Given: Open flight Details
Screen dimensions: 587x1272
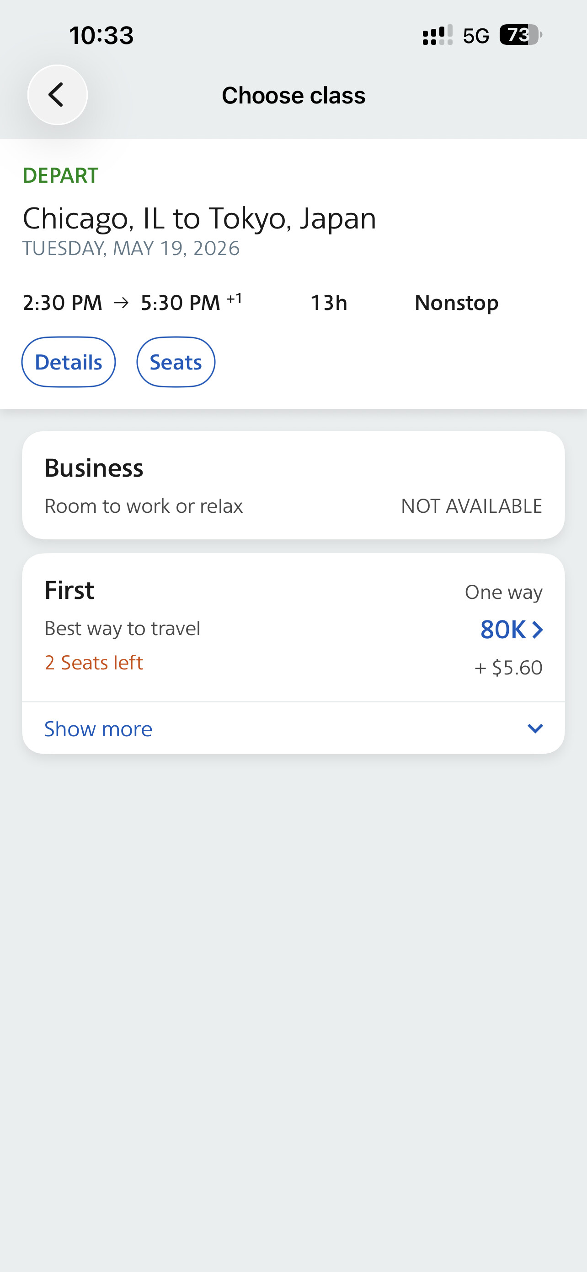Looking at the screenshot, I should tap(69, 362).
